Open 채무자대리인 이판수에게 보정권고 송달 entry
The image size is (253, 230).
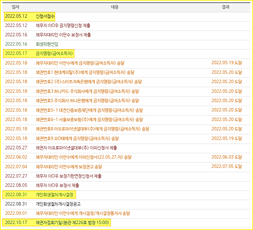(x=69, y=167)
